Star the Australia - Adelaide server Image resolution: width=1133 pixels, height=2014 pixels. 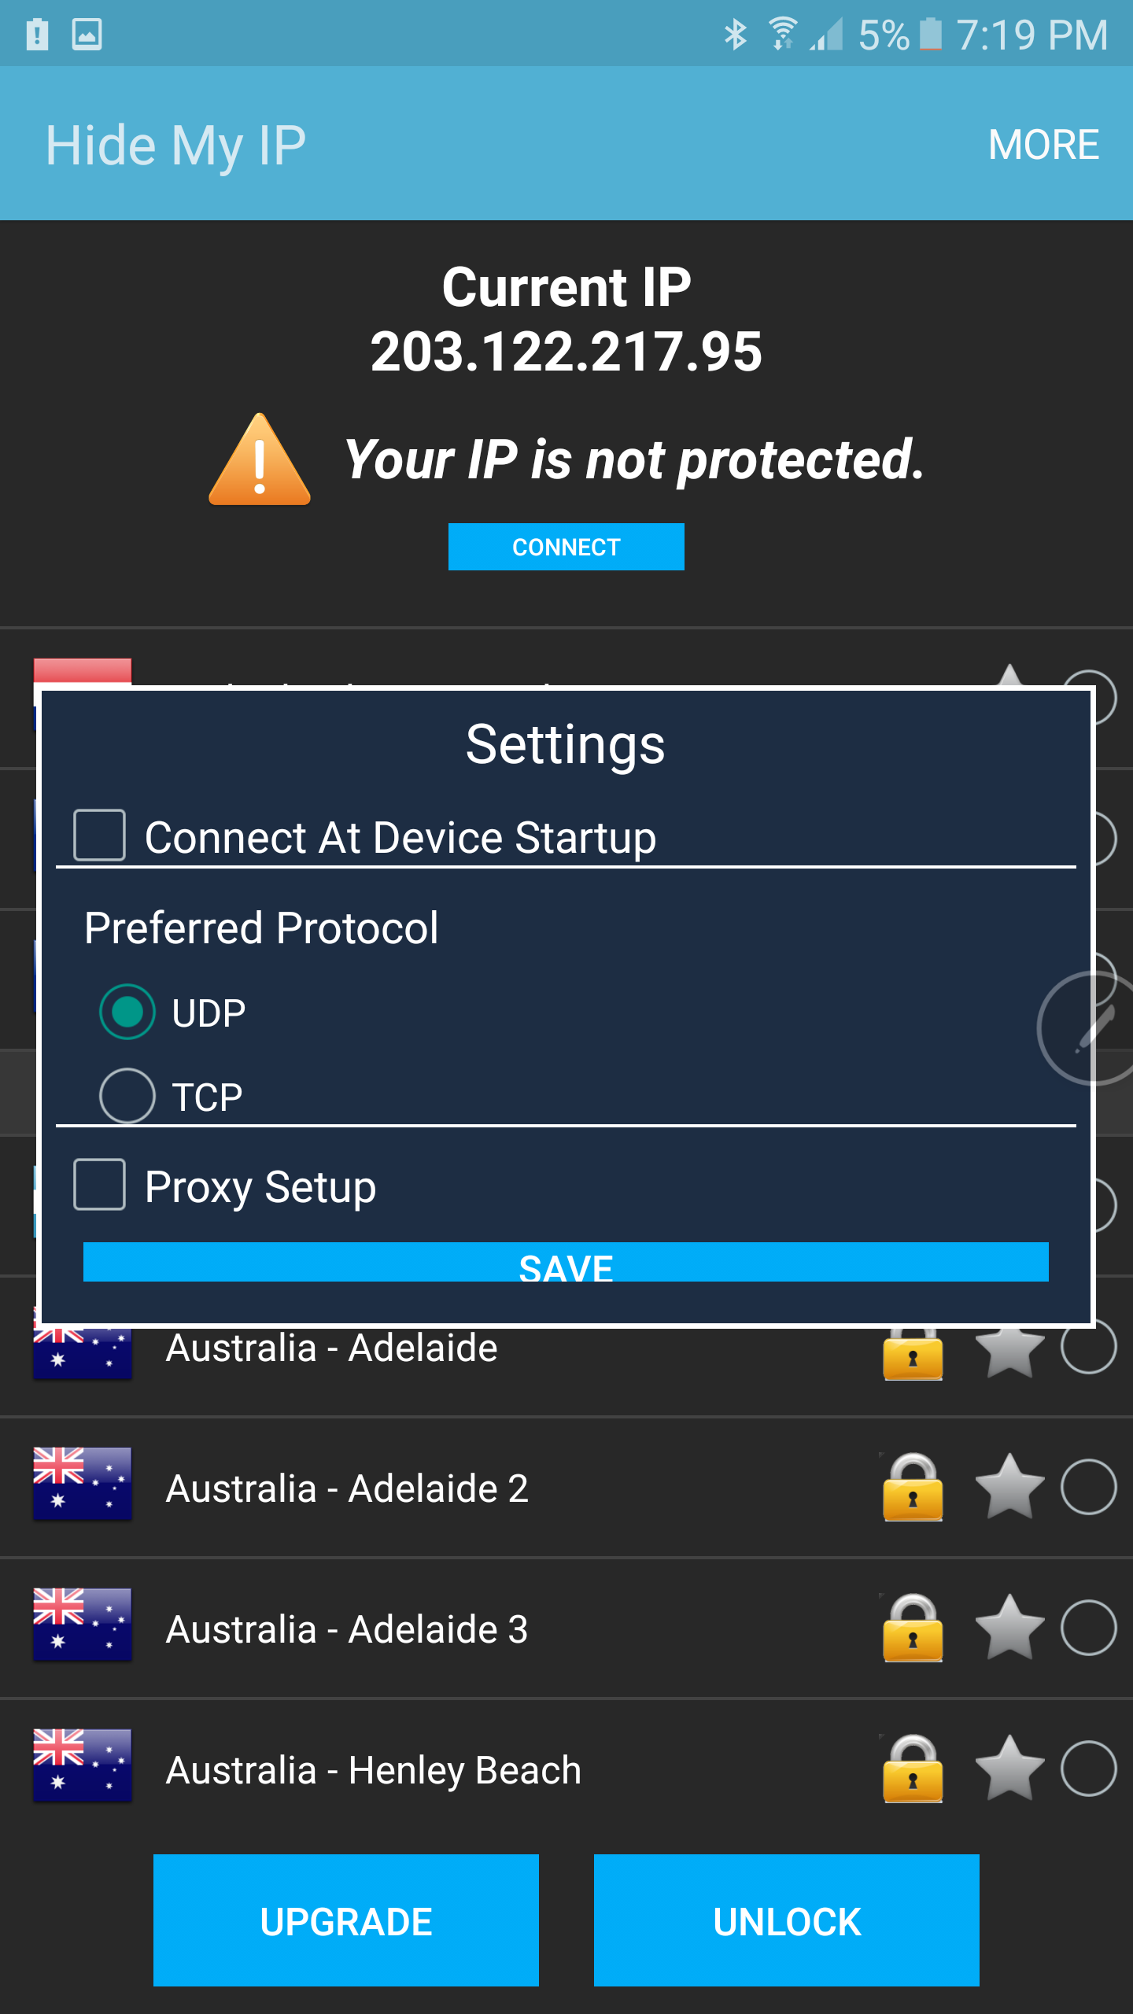click(x=1009, y=1352)
